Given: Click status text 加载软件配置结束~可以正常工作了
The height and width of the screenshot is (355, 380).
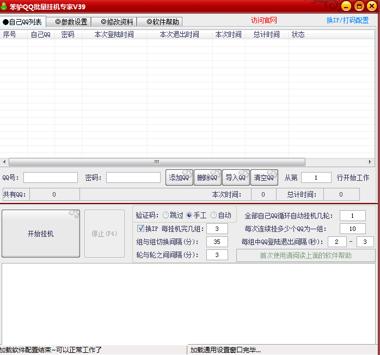Looking at the screenshot, I should [51, 350].
